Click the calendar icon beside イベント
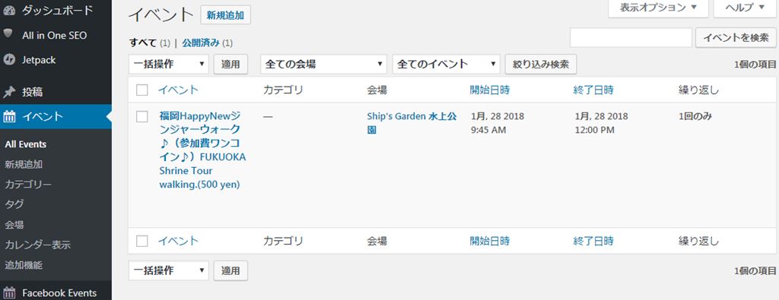779x300 pixels. [x=9, y=116]
